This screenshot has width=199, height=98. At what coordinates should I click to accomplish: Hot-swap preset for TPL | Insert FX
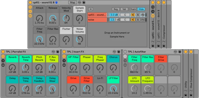pyautogui.click(x=114, y=52)
